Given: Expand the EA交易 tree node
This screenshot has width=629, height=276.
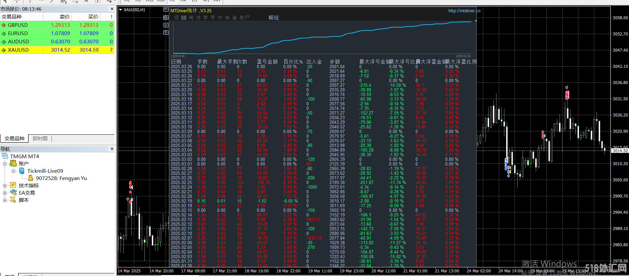Looking at the screenshot, I should pyautogui.click(x=5, y=193).
